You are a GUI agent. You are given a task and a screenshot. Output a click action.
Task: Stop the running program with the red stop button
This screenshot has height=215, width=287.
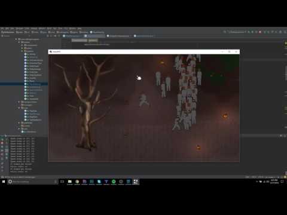point(260,32)
